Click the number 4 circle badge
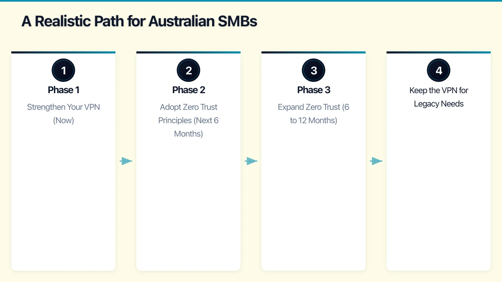This screenshot has width=502, height=282. tap(438, 70)
